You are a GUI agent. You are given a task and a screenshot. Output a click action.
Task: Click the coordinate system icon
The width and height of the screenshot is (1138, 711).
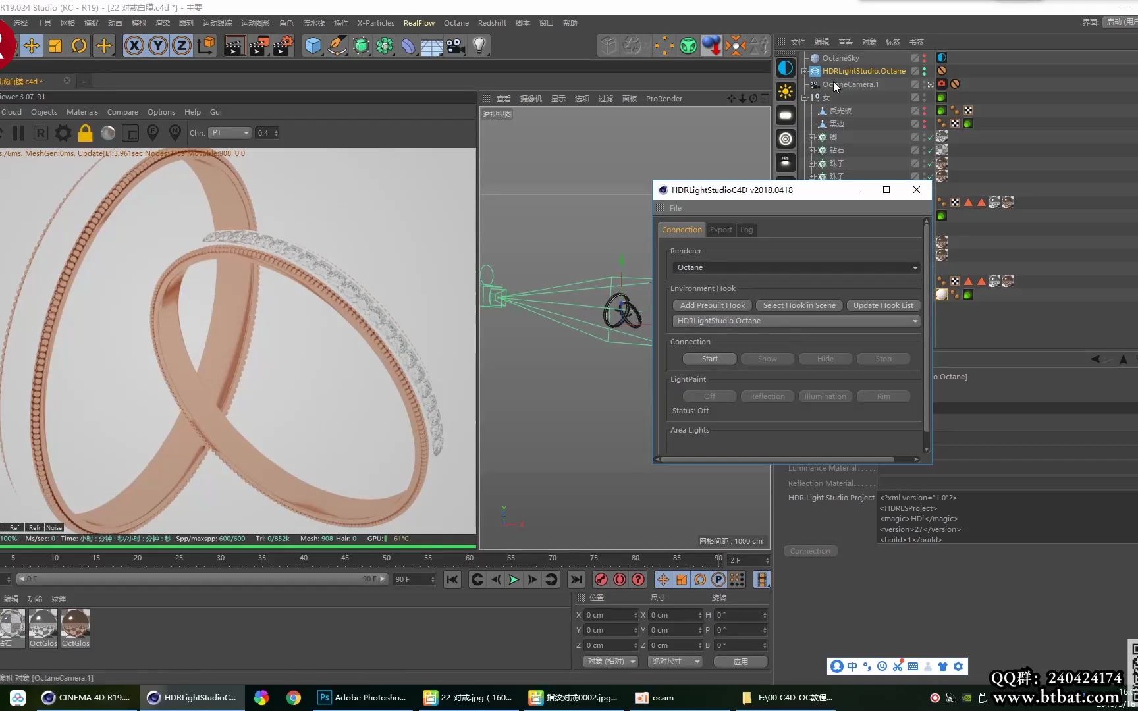[x=205, y=45]
